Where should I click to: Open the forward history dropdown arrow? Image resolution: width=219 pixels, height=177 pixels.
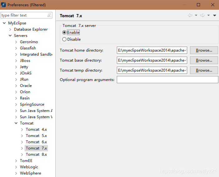[208, 15]
